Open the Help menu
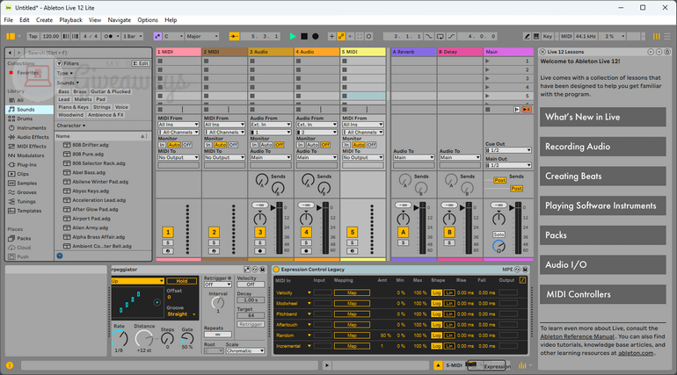Viewport: 677px width, 375px height. point(171,20)
